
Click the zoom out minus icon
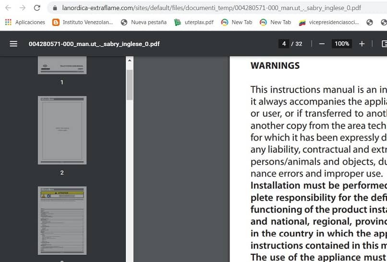coord(322,44)
